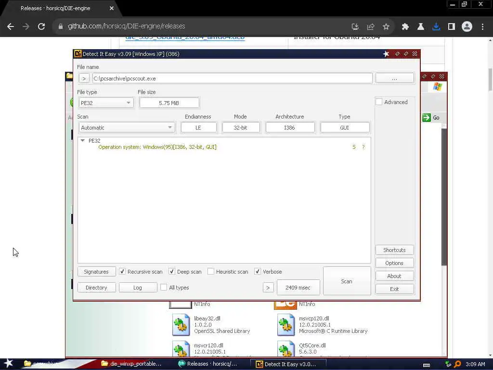Click explorer window vertical scrollbar
Screen dimensions: 493x370
click(444, 197)
